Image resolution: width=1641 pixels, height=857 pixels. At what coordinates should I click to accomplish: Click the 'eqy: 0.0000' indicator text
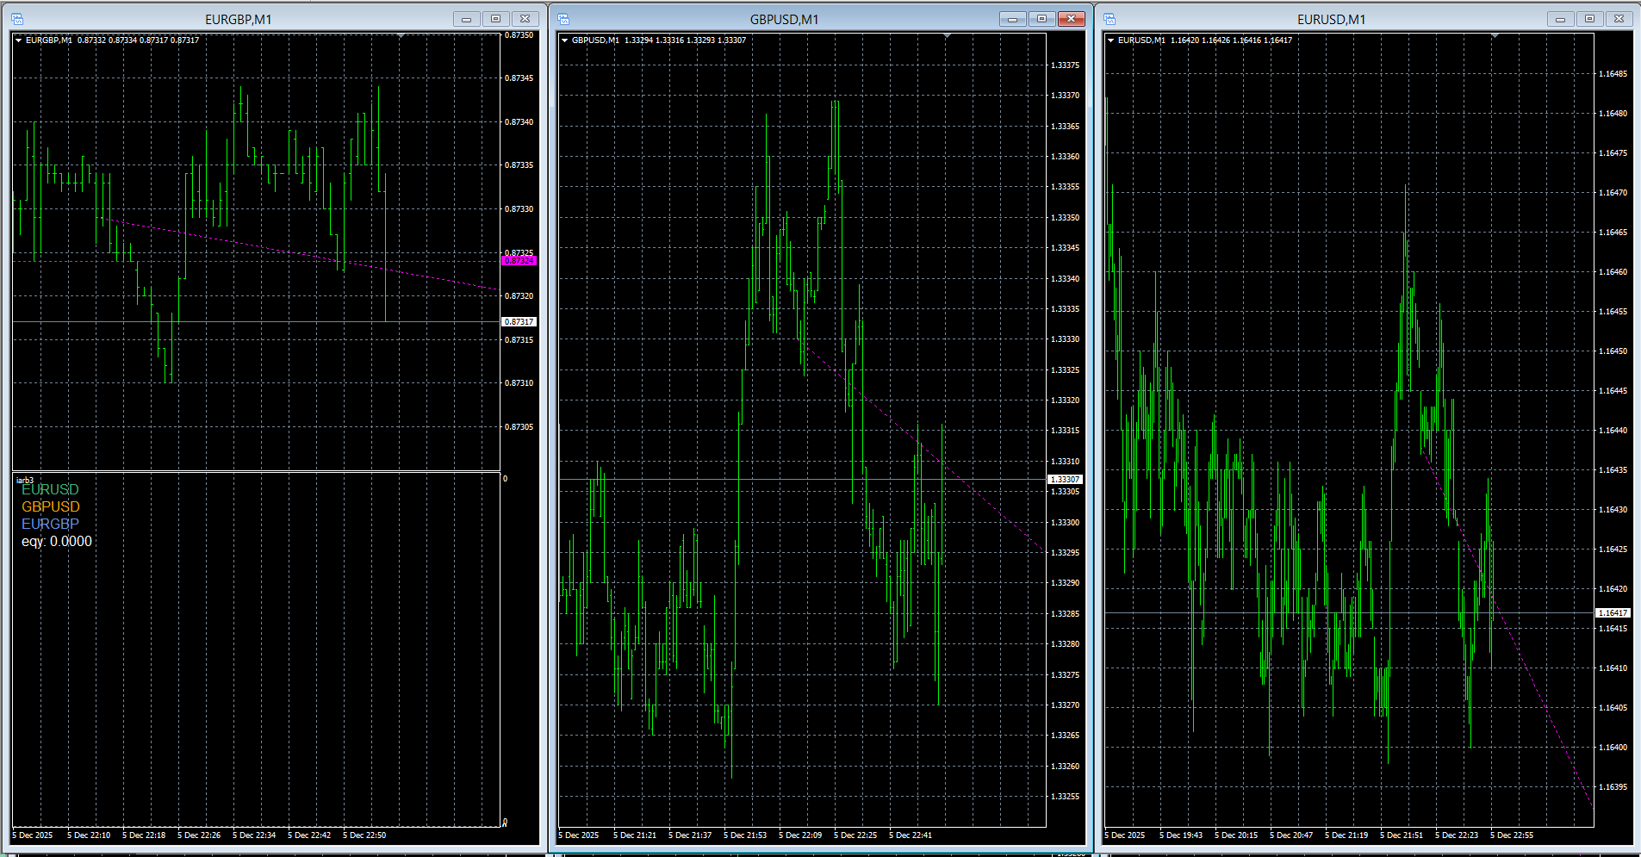(57, 542)
